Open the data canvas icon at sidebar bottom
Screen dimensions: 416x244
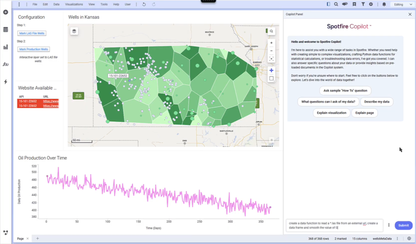pyautogui.click(x=6, y=232)
